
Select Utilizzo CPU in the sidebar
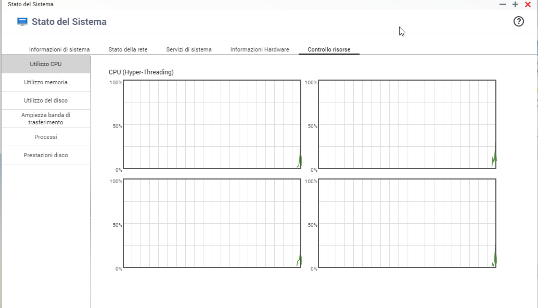click(x=46, y=64)
